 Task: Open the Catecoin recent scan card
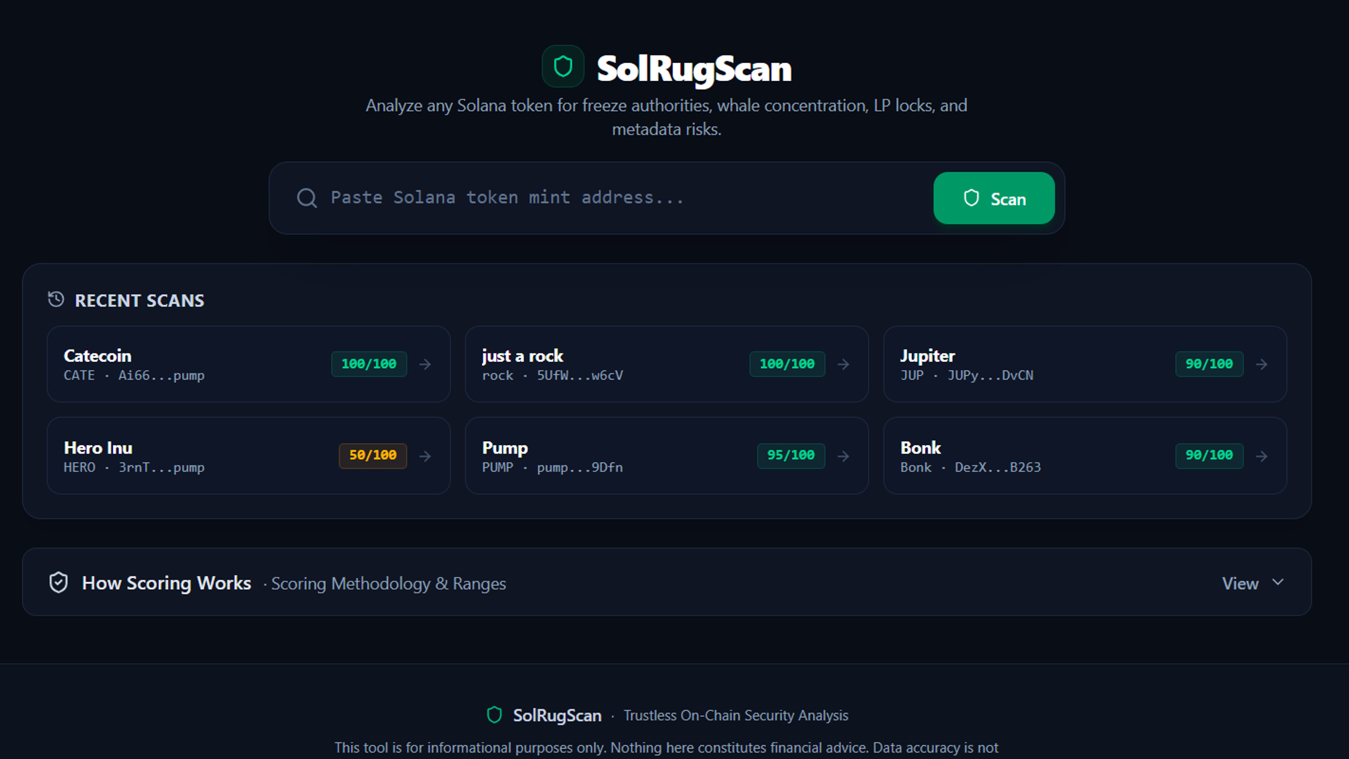click(x=249, y=364)
